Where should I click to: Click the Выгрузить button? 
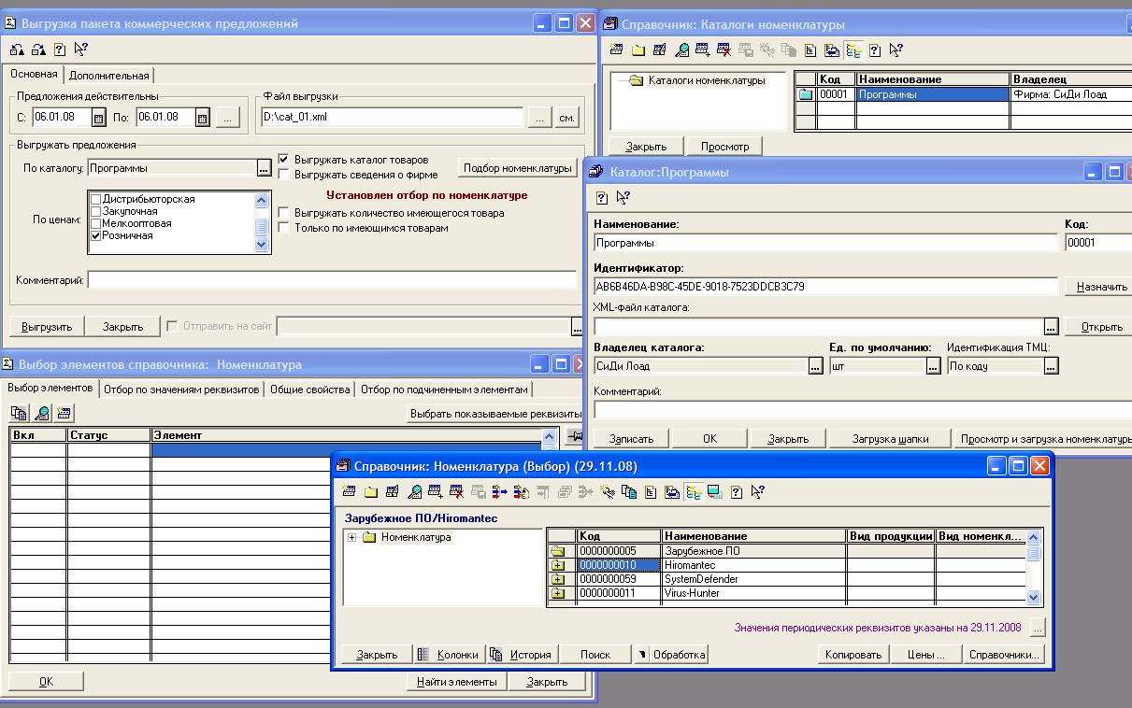[48, 326]
